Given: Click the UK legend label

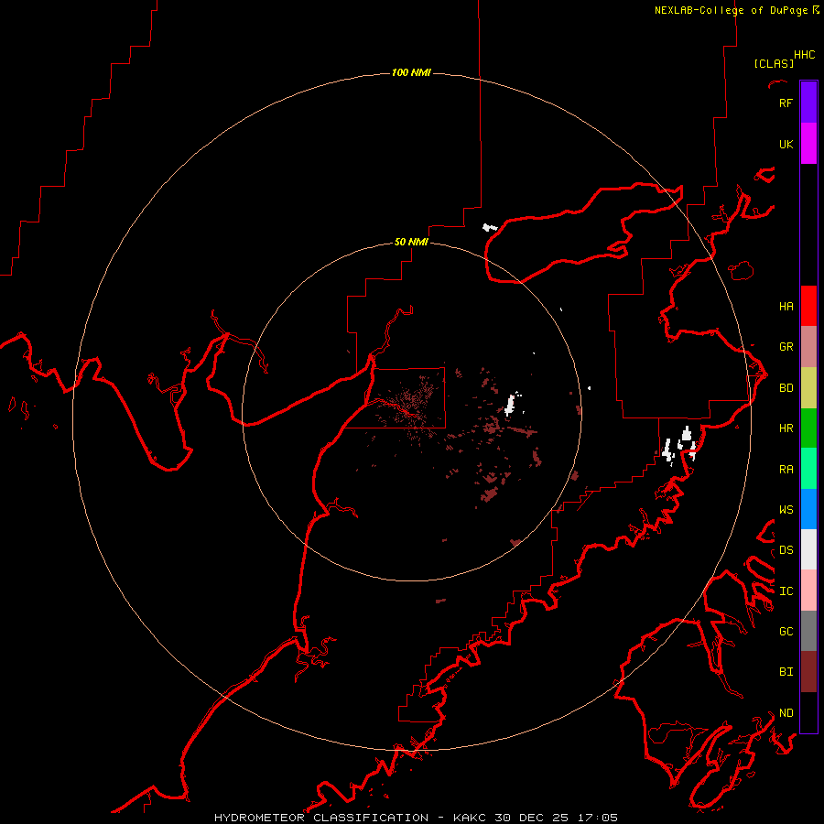Looking at the screenshot, I should [786, 144].
